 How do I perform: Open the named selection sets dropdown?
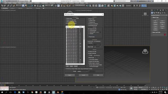click(x=80, y=5)
